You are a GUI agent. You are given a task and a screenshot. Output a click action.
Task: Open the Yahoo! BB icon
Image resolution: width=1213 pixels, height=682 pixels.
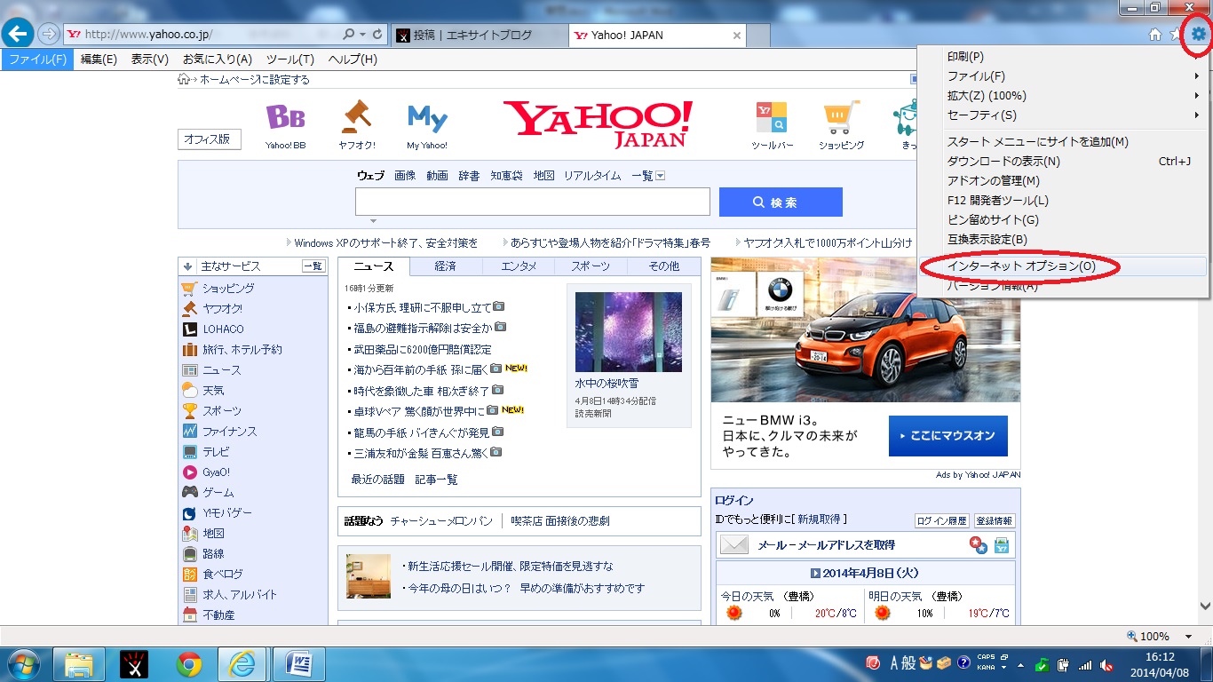click(285, 117)
